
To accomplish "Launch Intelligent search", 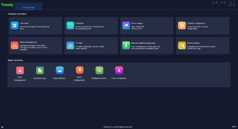I will pos(99,71).
